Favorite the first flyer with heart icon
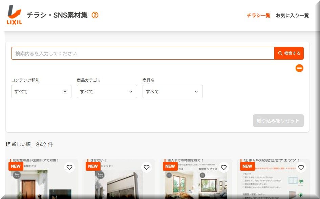This screenshot has width=320, height=199. tap(69, 167)
